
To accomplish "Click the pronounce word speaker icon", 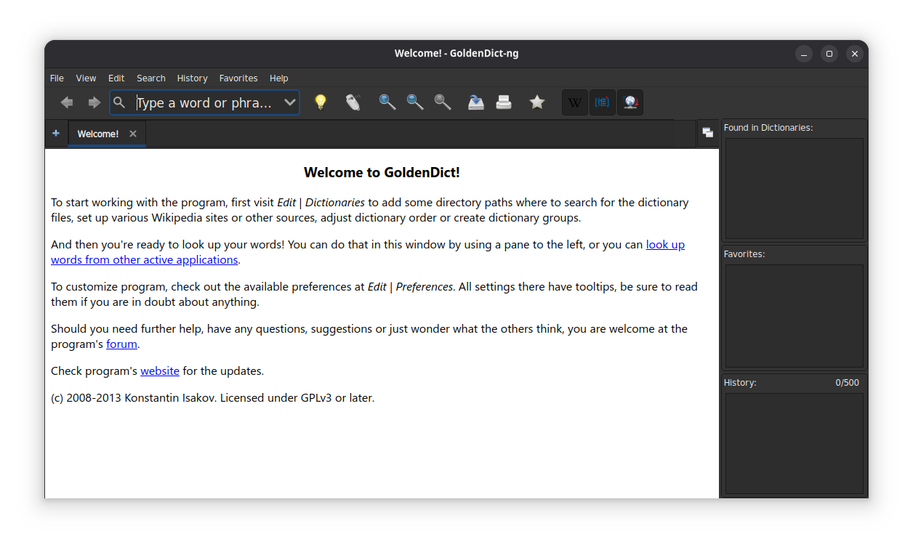I will (x=353, y=102).
